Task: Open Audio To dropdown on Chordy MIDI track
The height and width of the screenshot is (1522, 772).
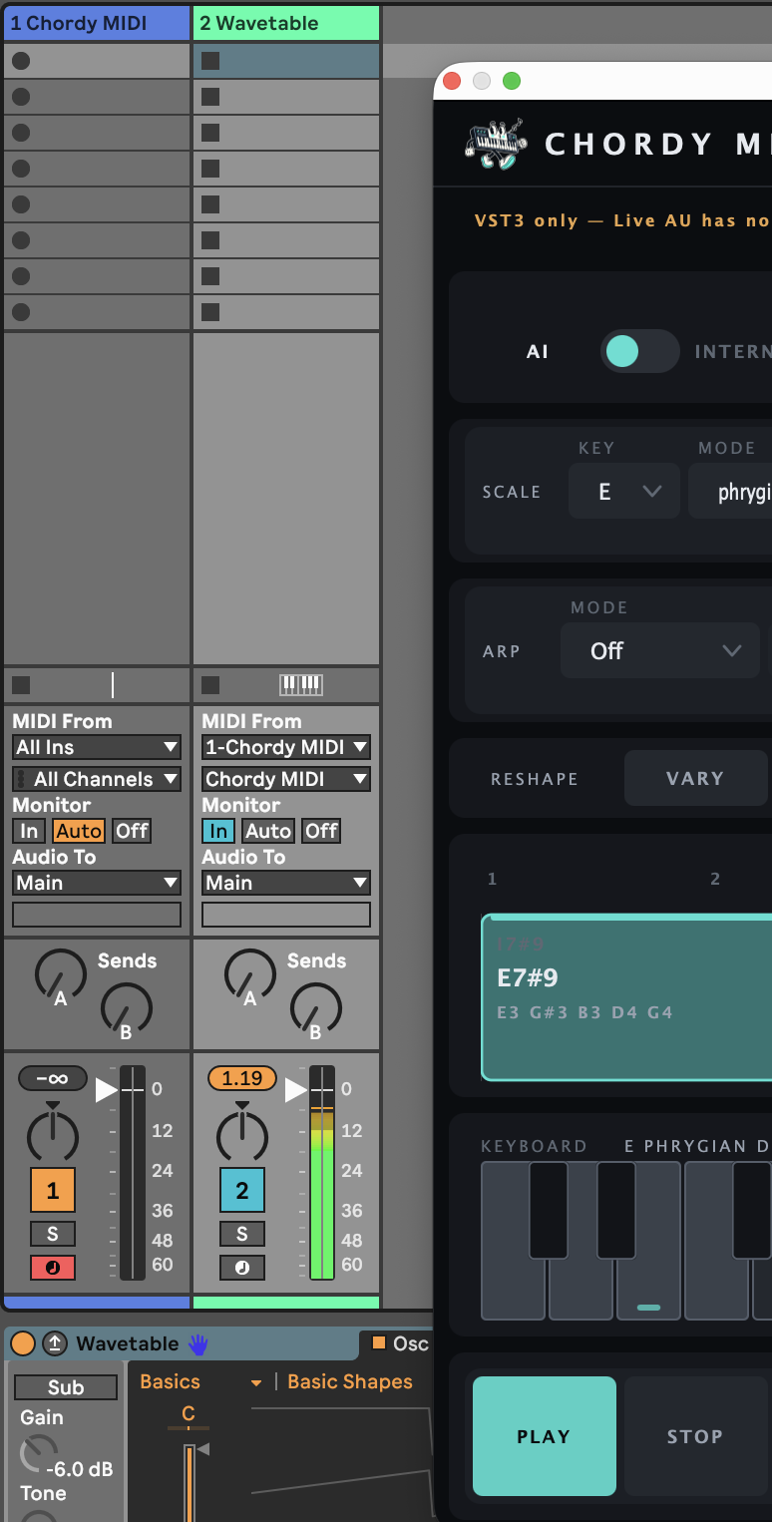Action: click(97, 883)
